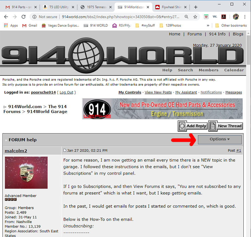Click the Add Reply button
Screen dimensions: 251x237
click(193, 126)
